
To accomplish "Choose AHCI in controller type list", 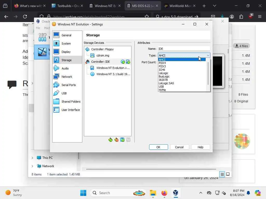I will tap(182, 60).
